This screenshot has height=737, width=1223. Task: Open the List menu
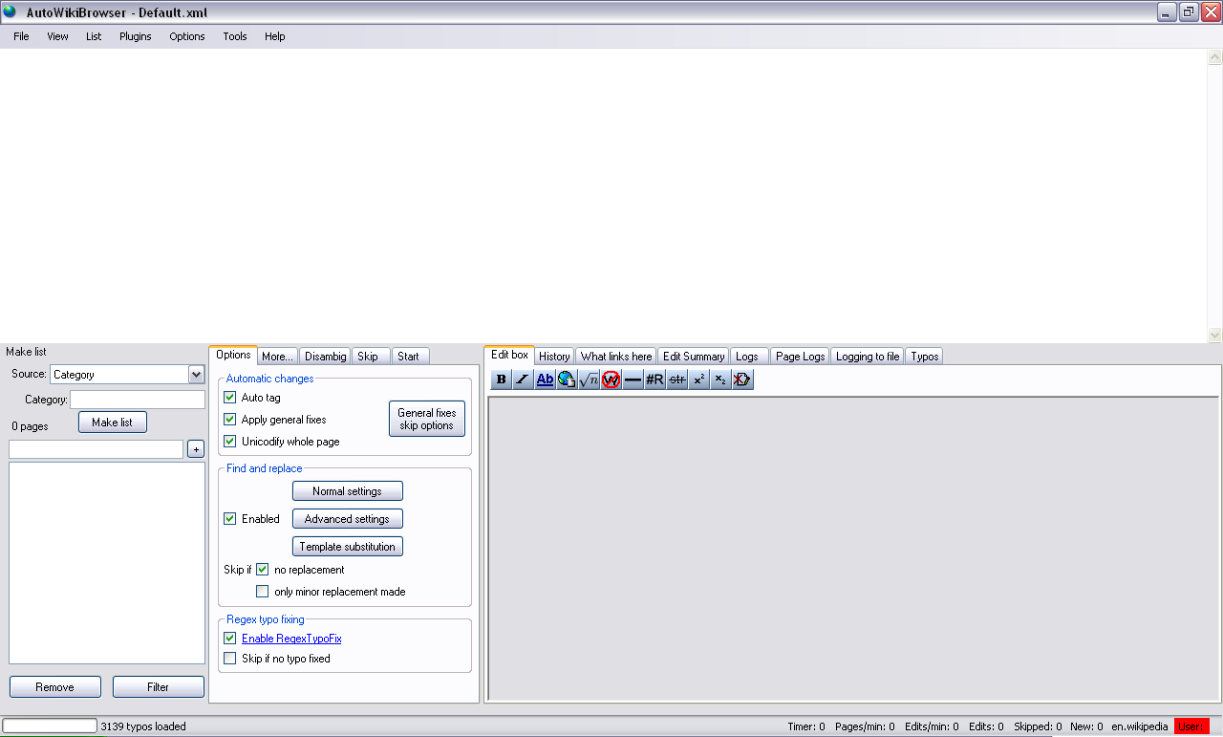(94, 36)
